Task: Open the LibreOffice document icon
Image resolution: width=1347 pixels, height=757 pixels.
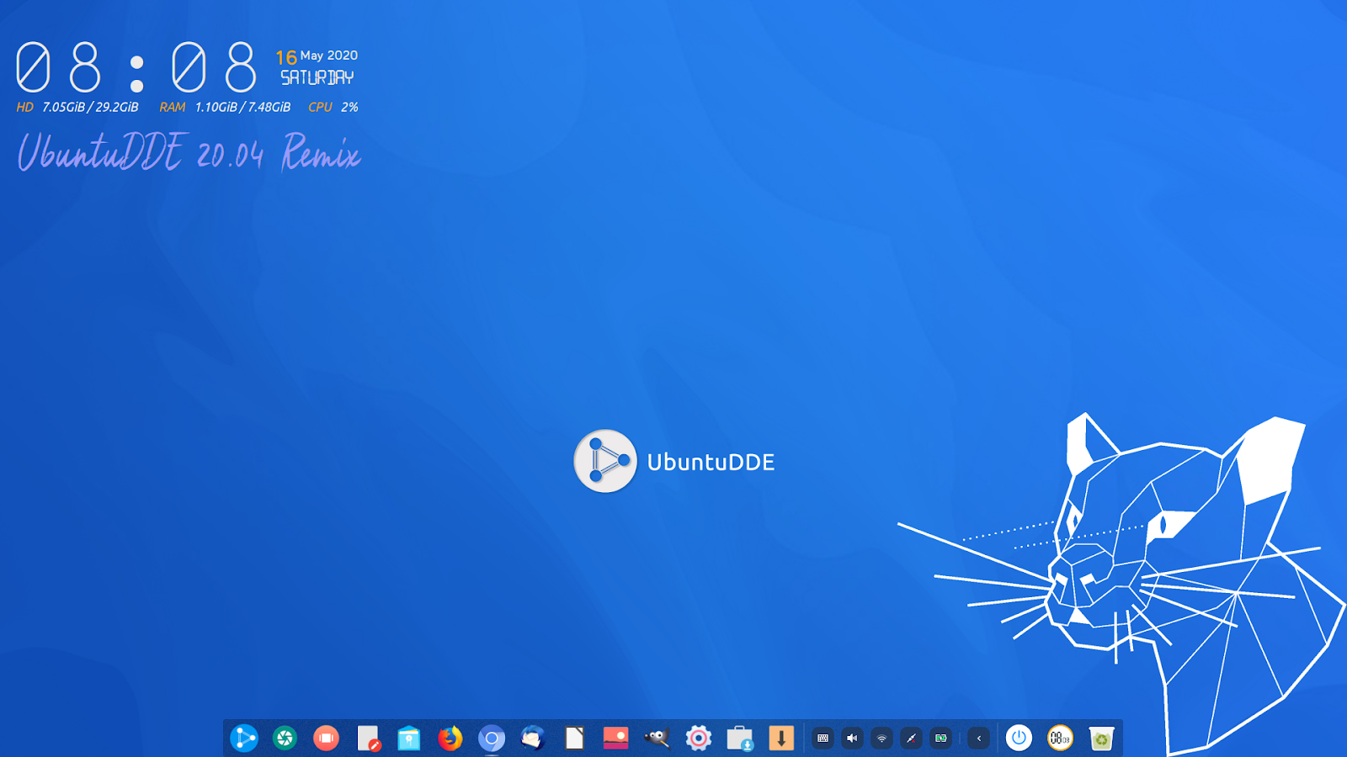Action: coord(574,738)
